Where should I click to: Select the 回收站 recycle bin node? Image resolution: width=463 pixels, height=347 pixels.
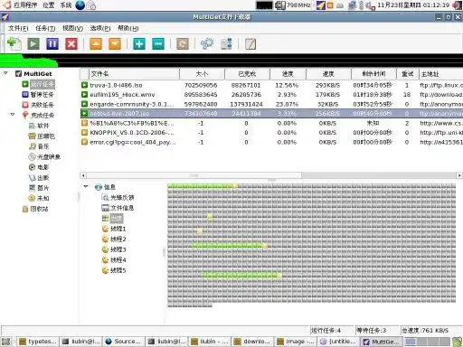point(35,209)
